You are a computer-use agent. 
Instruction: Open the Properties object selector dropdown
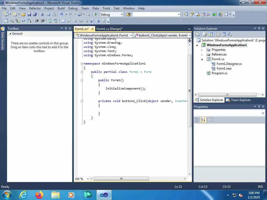coord(263,113)
